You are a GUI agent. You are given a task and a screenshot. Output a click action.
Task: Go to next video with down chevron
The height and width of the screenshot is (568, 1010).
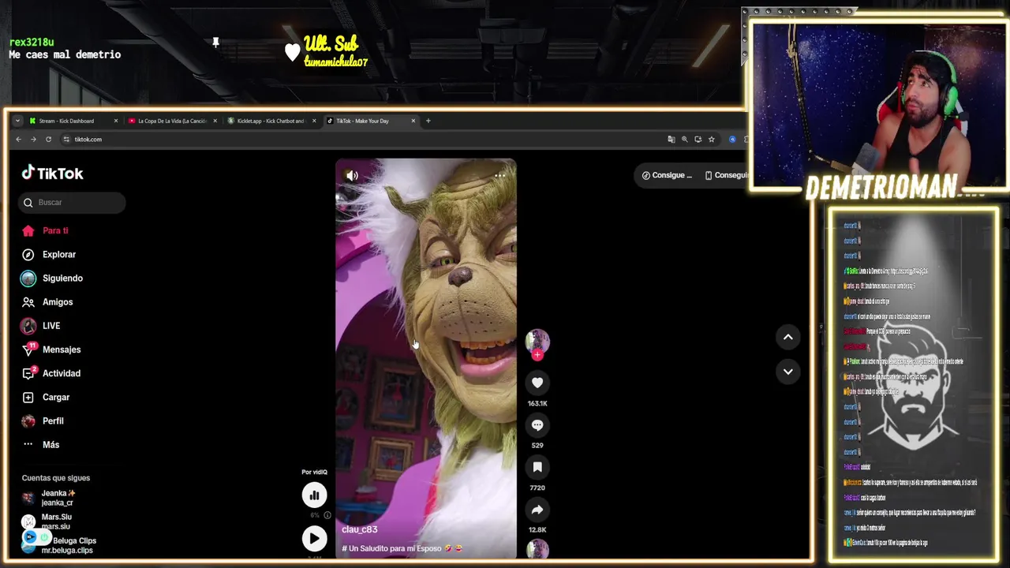pyautogui.click(x=787, y=372)
